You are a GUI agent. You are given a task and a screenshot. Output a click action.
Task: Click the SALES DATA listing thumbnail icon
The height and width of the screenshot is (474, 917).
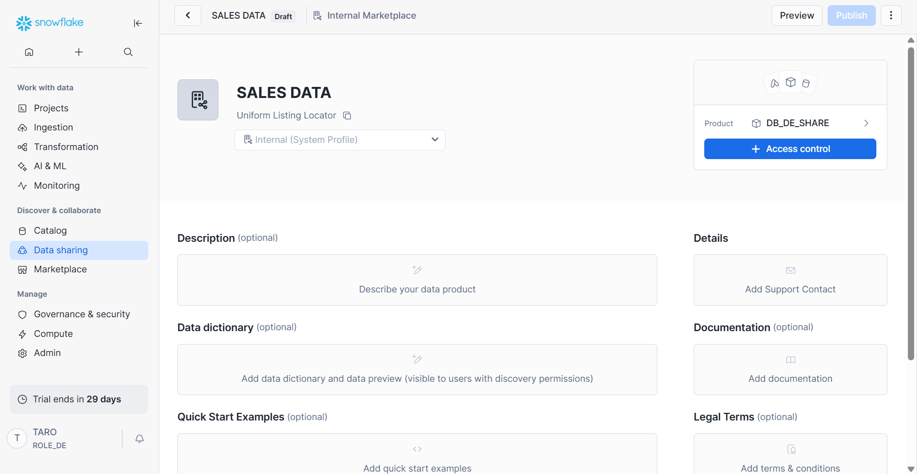198,100
